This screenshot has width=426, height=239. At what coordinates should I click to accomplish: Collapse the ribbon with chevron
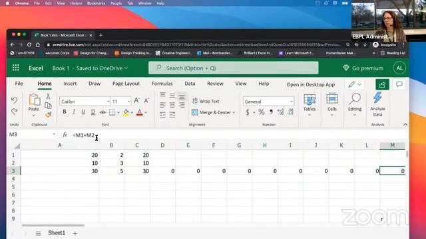click(405, 124)
